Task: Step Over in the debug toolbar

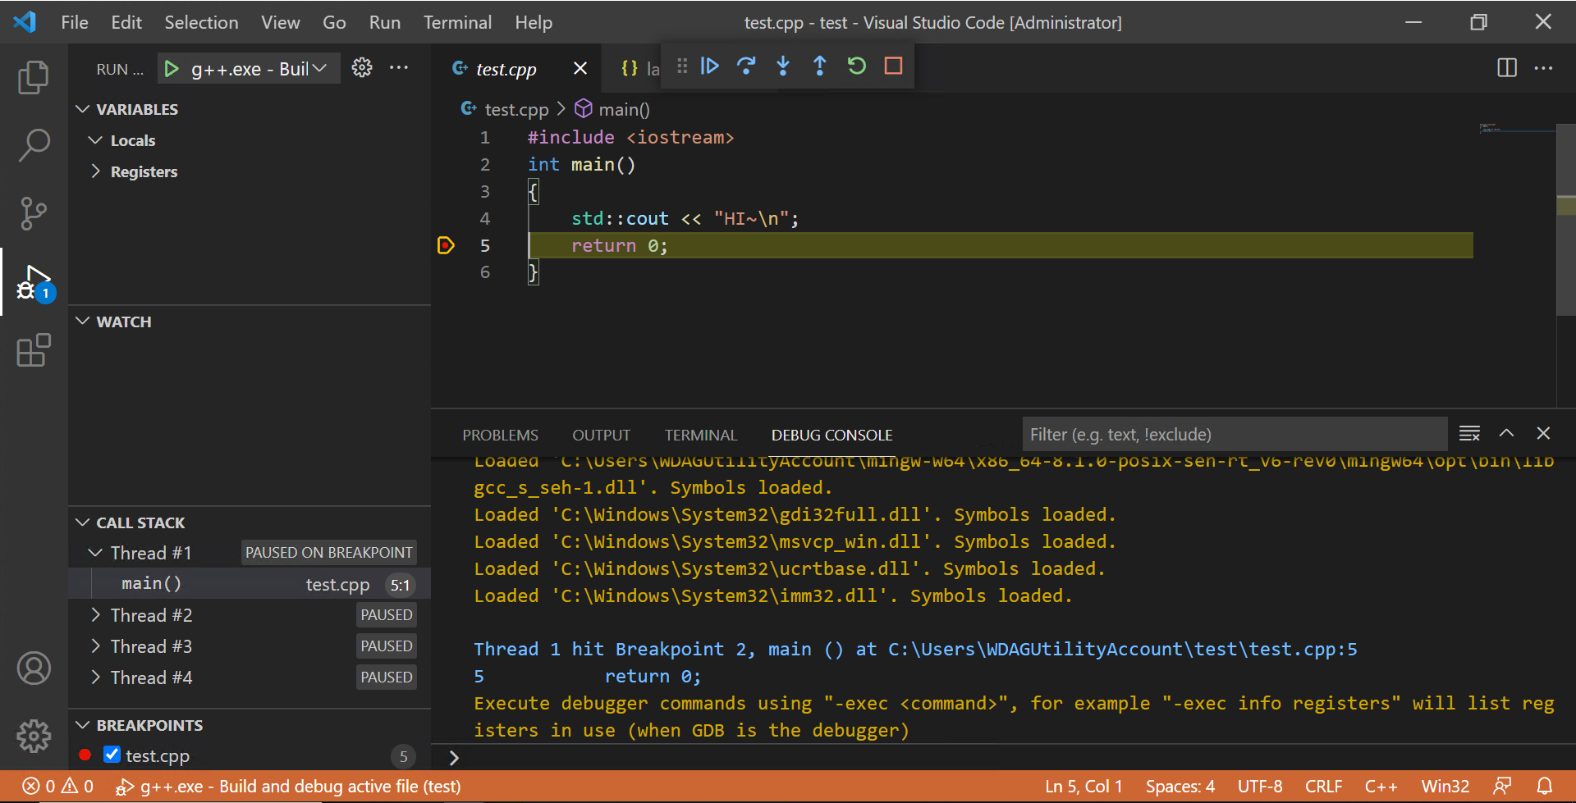Action: point(746,66)
